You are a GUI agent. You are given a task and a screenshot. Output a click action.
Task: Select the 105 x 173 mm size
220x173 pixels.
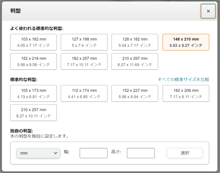(x=33, y=93)
